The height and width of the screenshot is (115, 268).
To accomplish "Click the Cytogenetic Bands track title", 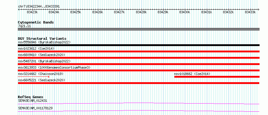I will tap(36, 22).
